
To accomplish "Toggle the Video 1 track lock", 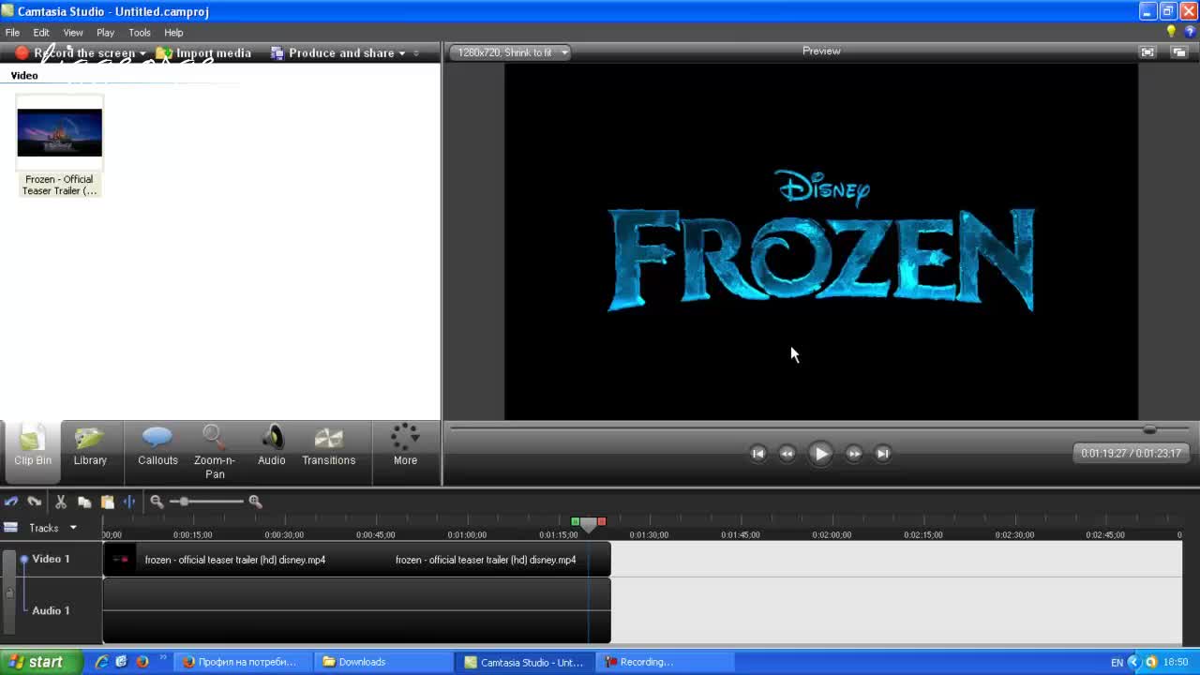I will [9, 592].
